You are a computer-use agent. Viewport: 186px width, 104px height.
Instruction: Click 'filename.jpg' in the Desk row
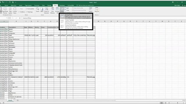coord(91,35)
